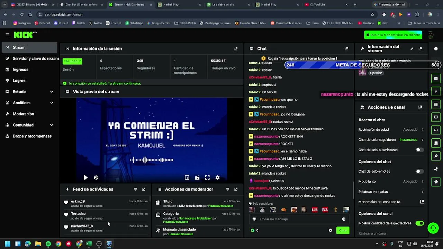Click eckro_19 in activity feed
Viewport: 443px width, 249px height.
(78, 201)
